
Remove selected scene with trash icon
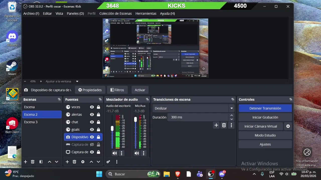(x=33, y=162)
